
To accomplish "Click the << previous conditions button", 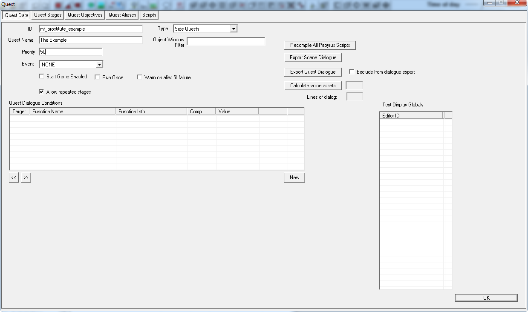I will [14, 177].
